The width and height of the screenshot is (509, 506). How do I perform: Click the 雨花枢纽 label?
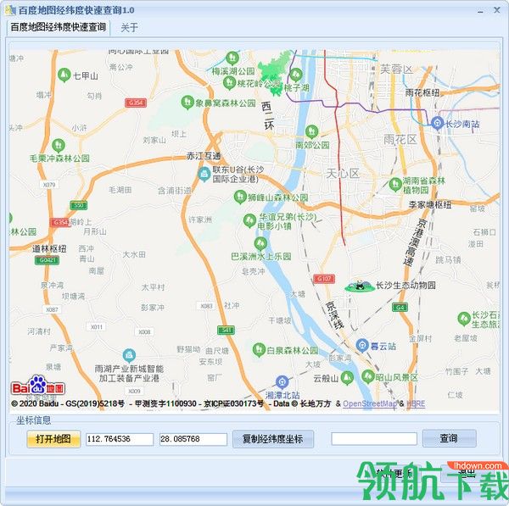[x=422, y=92]
